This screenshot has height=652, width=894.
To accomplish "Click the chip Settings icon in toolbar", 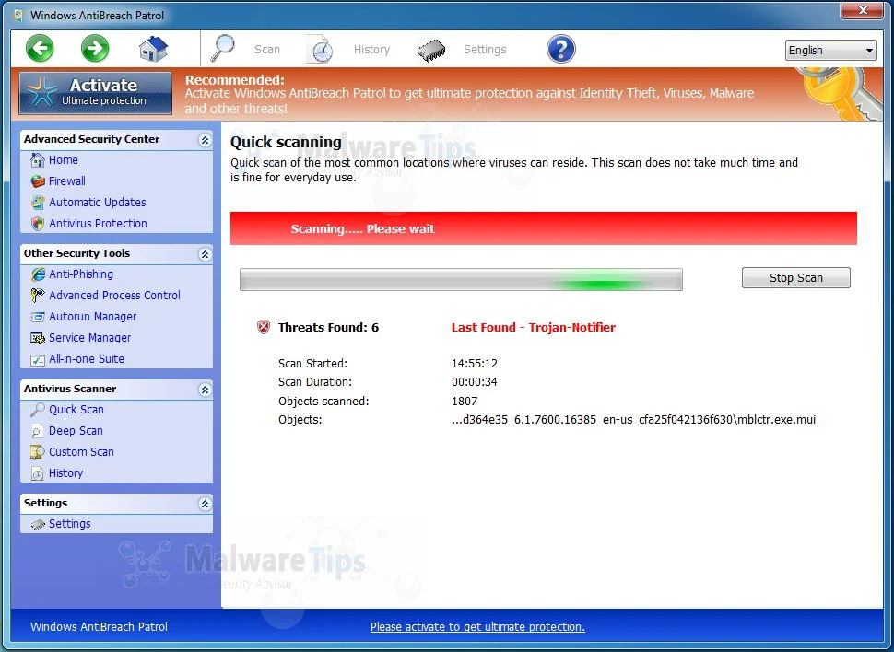I will click(x=431, y=50).
